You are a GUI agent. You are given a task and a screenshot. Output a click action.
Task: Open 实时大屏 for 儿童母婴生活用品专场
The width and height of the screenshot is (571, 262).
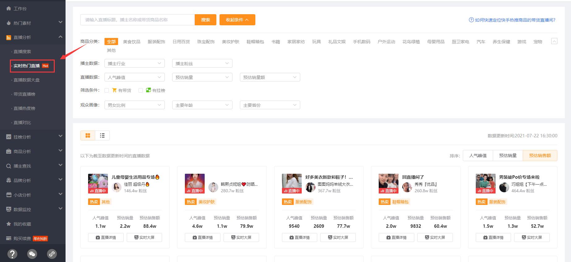pyautogui.click(x=144, y=237)
